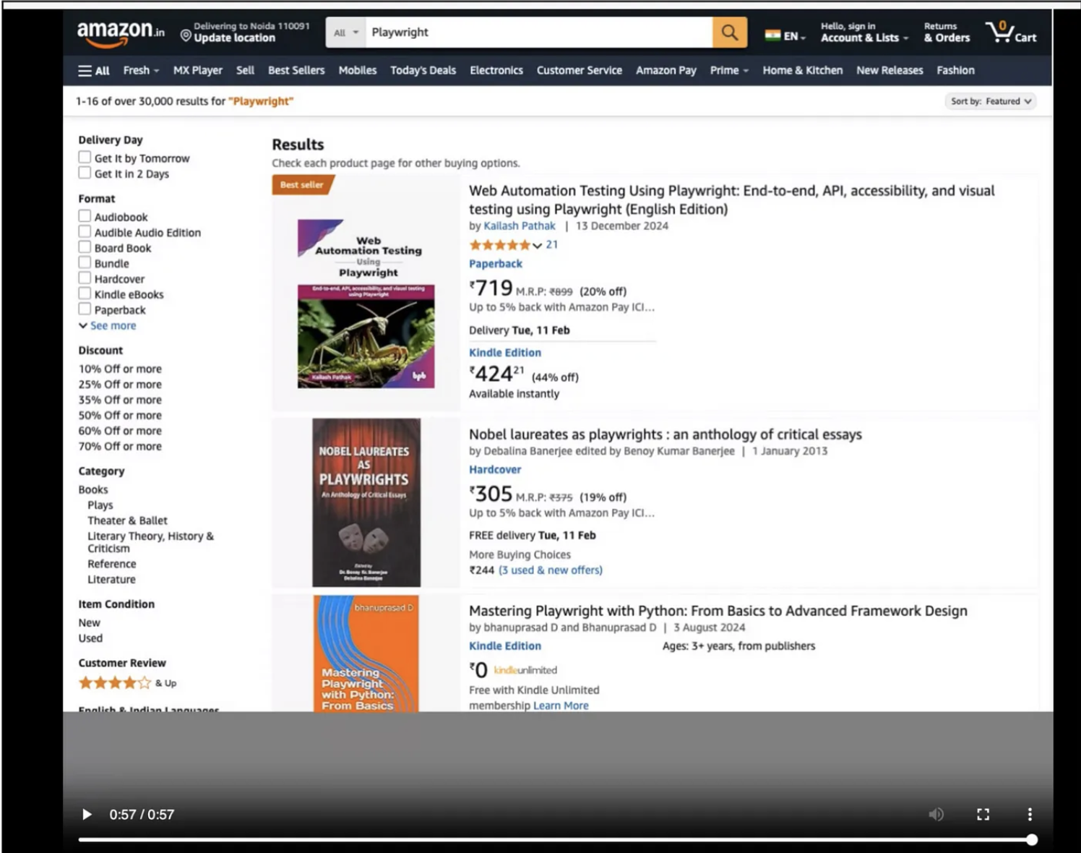Enter fullscreen using the video fullscreen icon

(x=983, y=815)
